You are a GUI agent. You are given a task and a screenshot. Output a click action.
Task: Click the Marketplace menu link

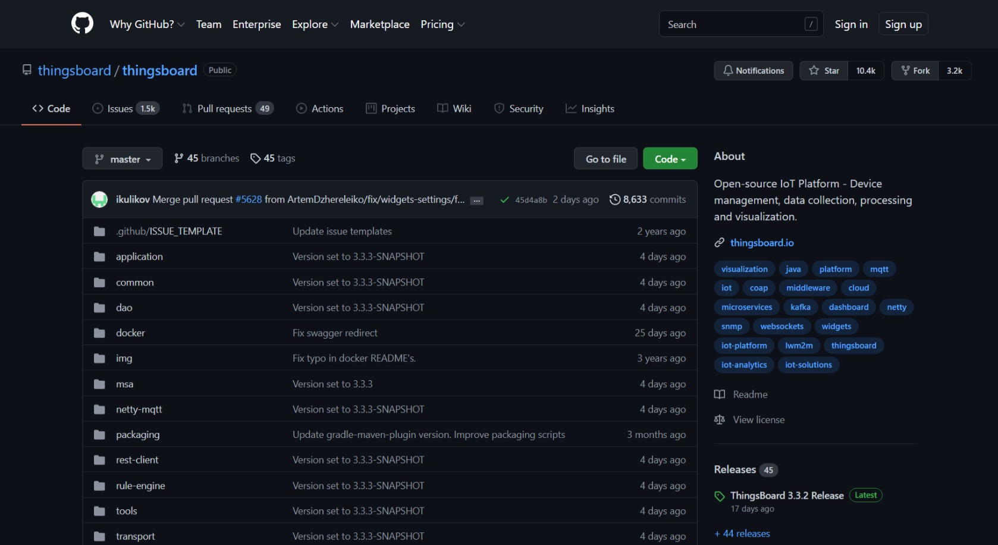click(x=379, y=24)
